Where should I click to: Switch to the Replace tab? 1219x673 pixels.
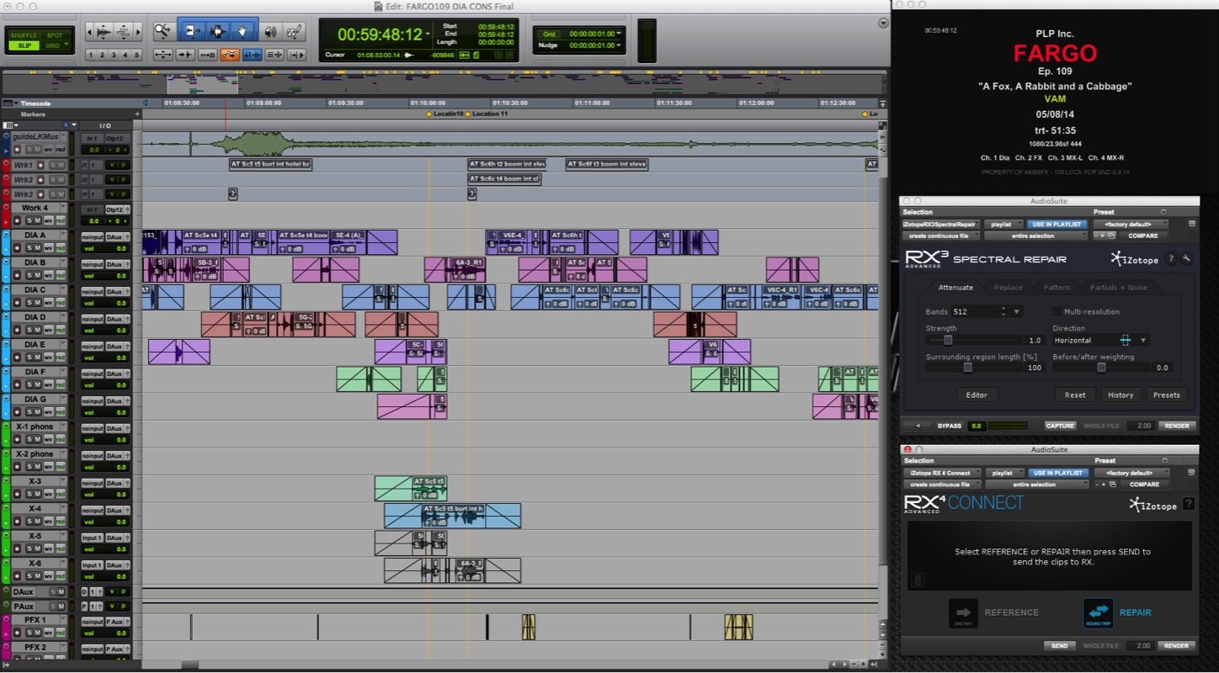pyautogui.click(x=1009, y=288)
